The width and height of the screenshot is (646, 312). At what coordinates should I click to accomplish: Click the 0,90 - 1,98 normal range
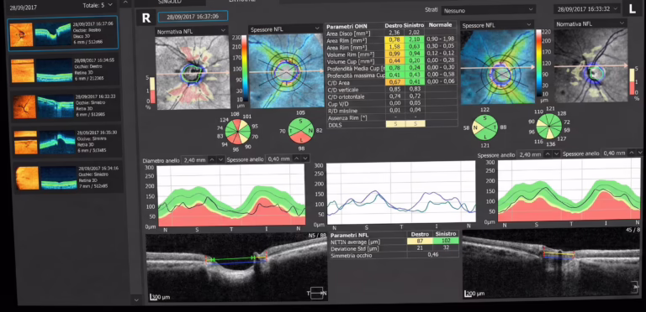point(441,39)
